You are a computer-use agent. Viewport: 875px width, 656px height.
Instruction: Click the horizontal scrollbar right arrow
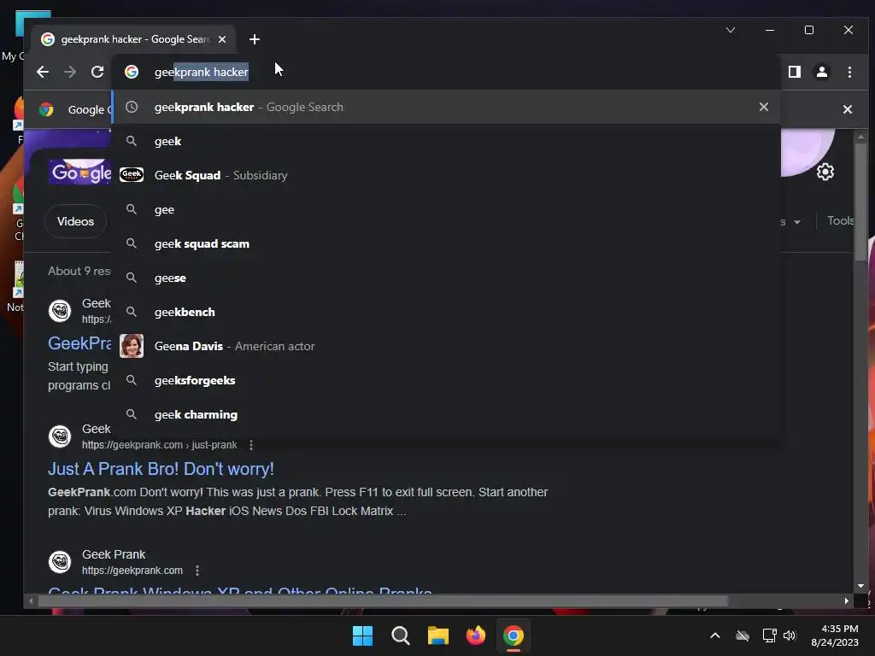[x=847, y=600]
